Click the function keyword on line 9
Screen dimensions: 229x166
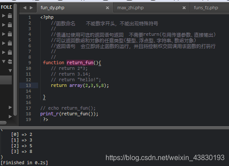click(53, 62)
